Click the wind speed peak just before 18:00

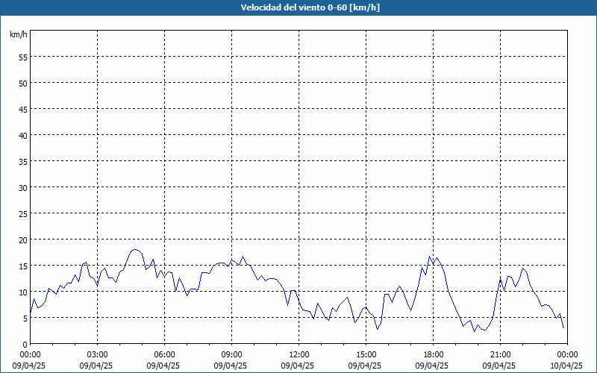pos(430,257)
